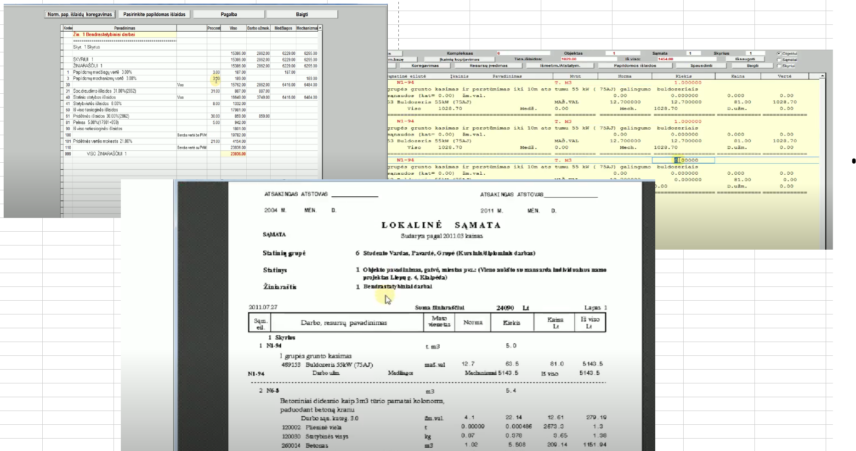Image resolution: width=856 pixels, height=451 pixels.
Task: Choose the Skyriui radio option
Action: [779, 66]
